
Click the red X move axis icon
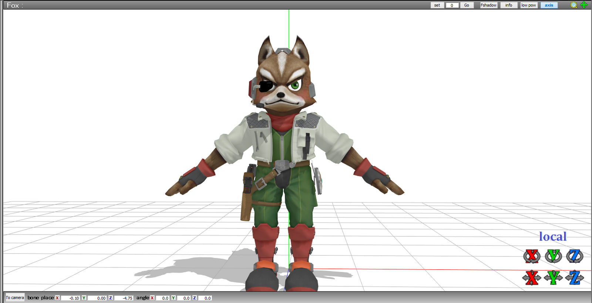point(532,277)
